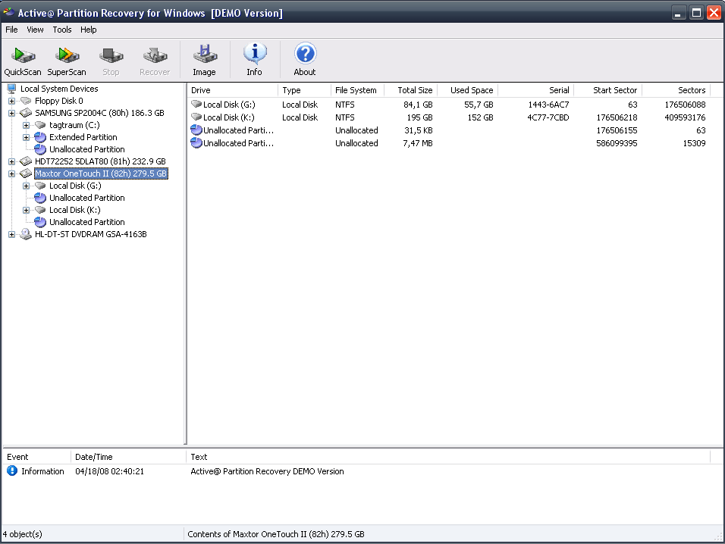Click the 84,1 GB total size cell
Image resolution: width=725 pixels, height=544 pixels.
coord(418,105)
